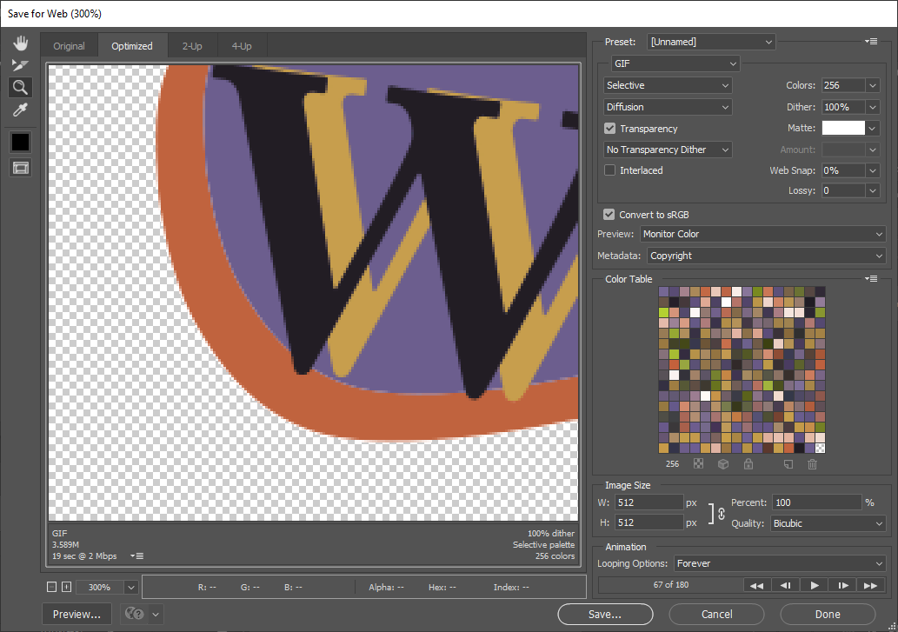The image size is (898, 632).
Task: Click the black eyedropper color swatch
Action: tap(21, 142)
